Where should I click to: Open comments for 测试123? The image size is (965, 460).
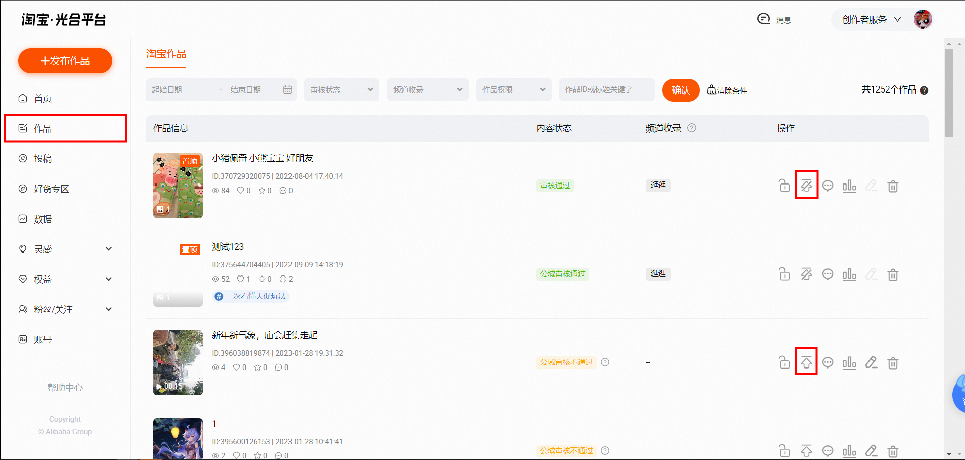pyautogui.click(x=828, y=274)
